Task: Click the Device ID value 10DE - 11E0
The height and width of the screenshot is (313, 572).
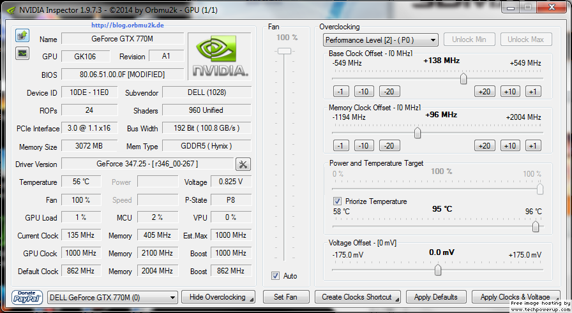Action: tap(89, 92)
